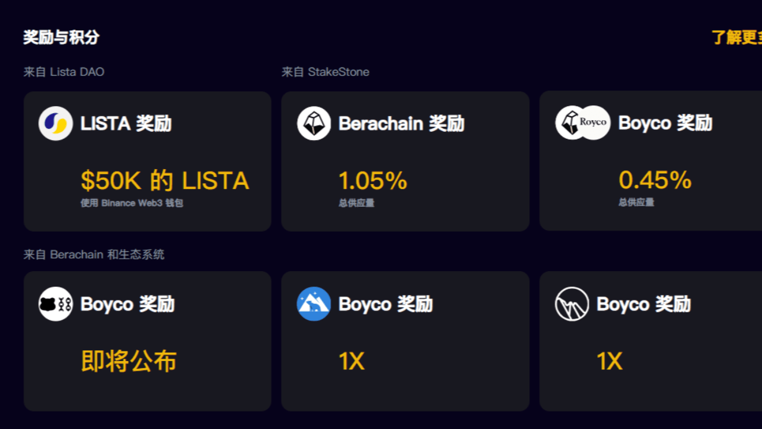The image size is (762, 429).
Task: Click the middle 1X Boyco reward card
Action: pyautogui.click(x=405, y=341)
